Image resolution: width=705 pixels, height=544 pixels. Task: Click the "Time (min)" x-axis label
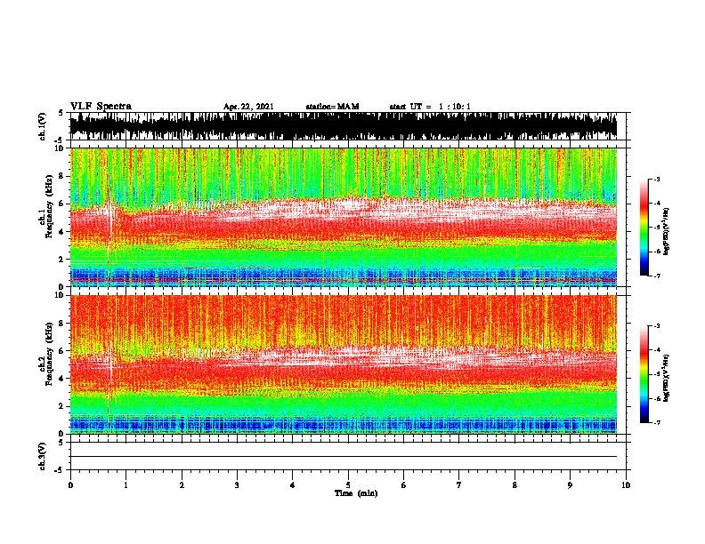pyautogui.click(x=356, y=493)
